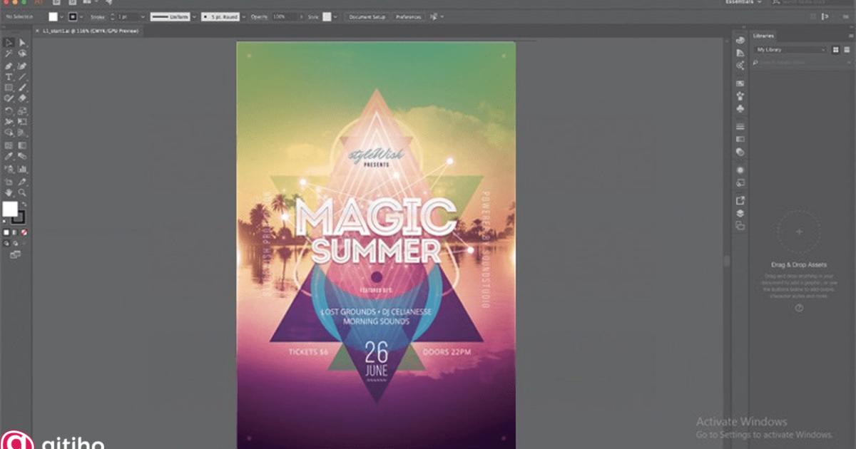856x449 pixels.
Task: Open the Preferences dialog
Action: (408, 16)
